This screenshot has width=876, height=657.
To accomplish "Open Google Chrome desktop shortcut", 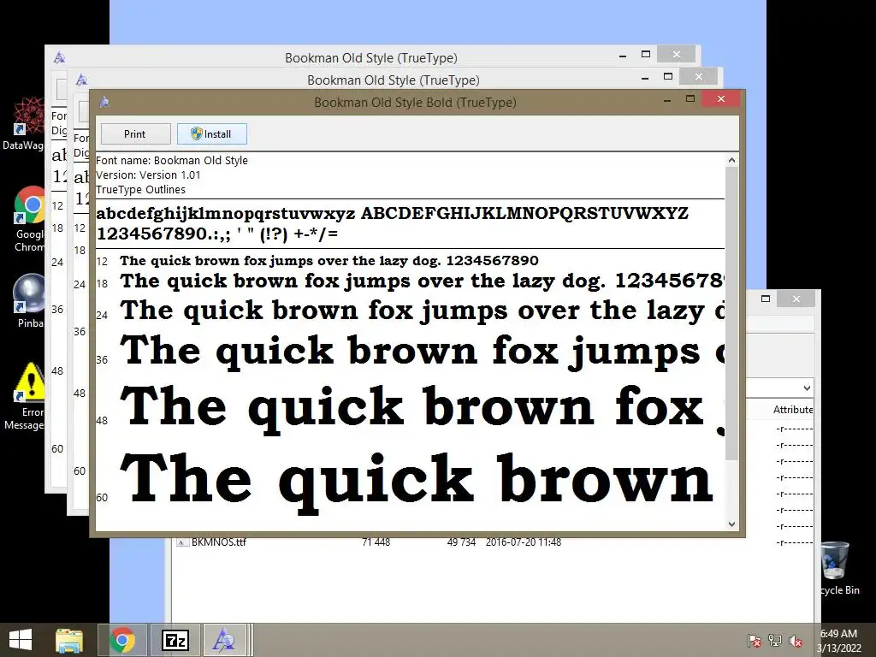I will [29, 219].
